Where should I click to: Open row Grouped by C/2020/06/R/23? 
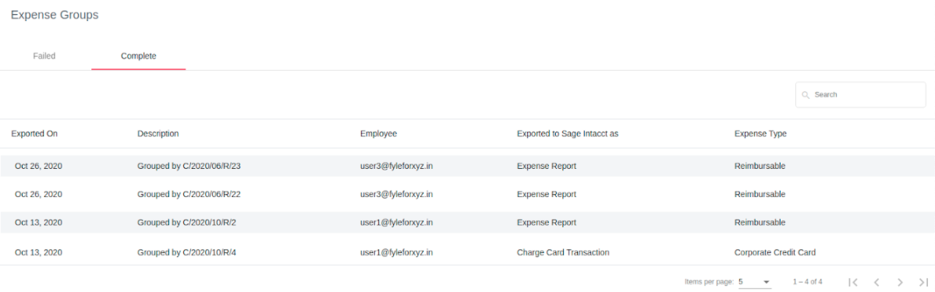468,166
